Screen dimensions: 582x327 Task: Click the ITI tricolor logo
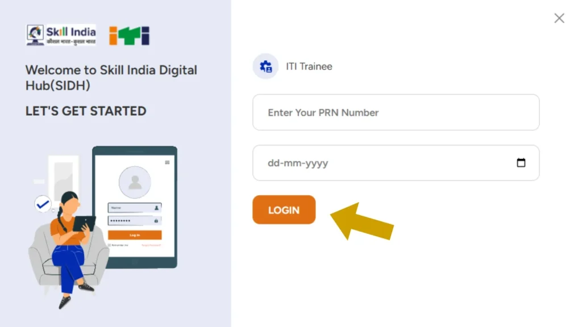tap(129, 36)
